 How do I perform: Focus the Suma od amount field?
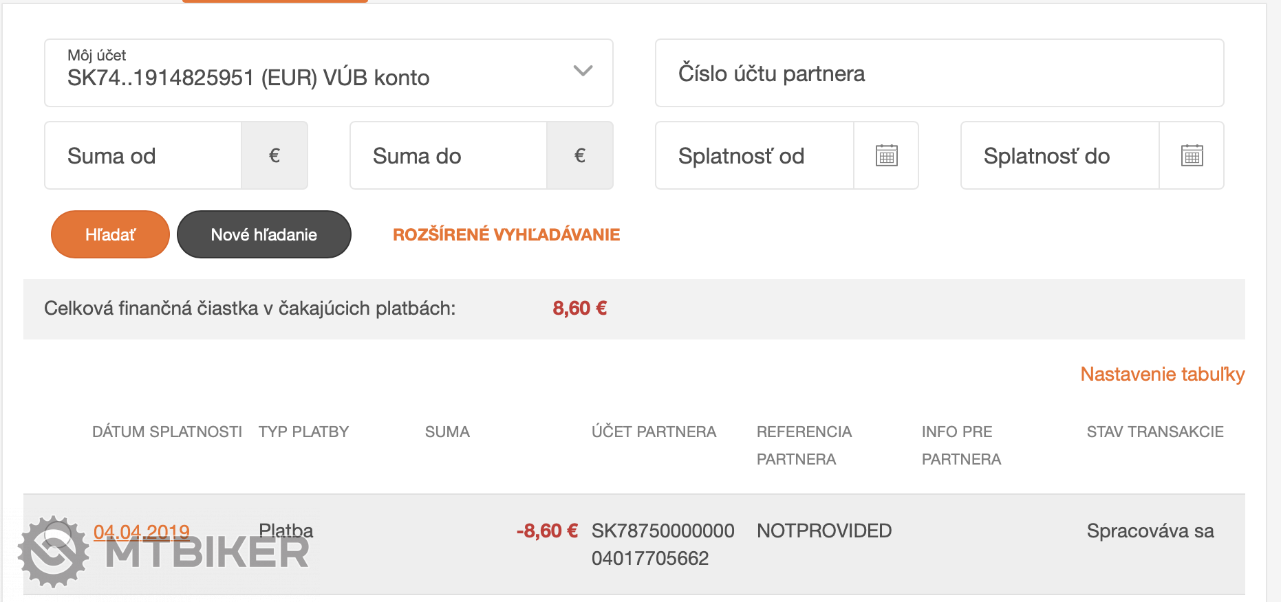(x=143, y=155)
